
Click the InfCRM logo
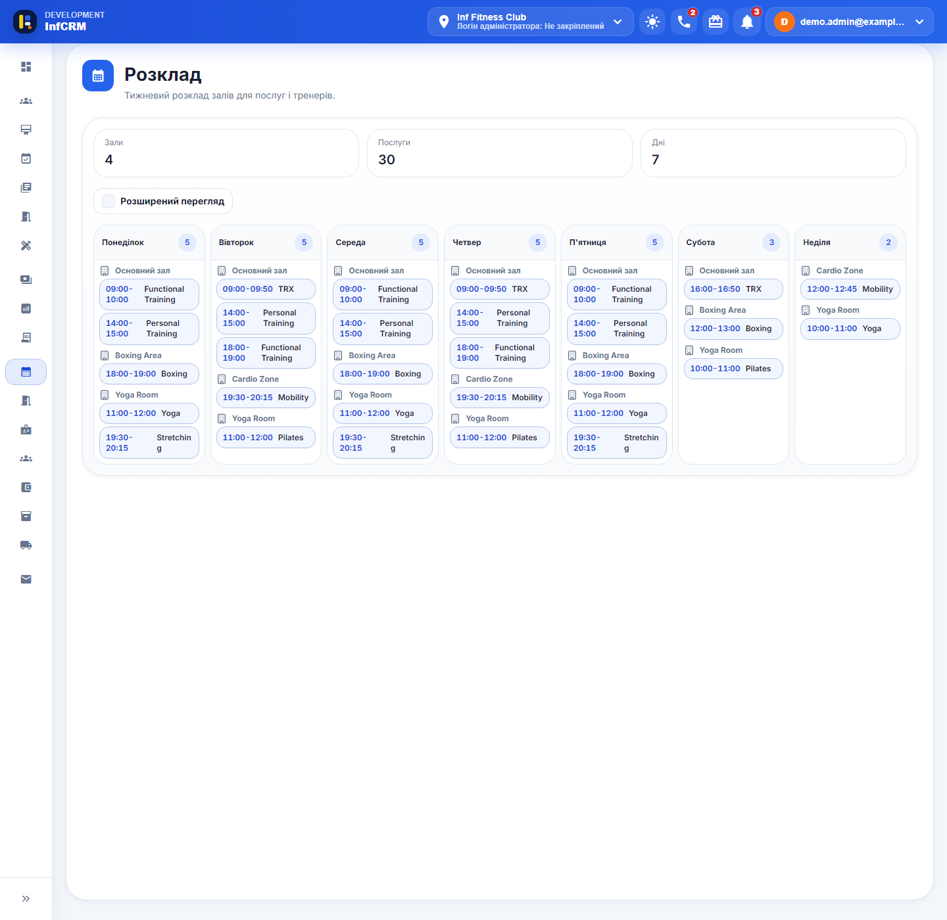pyautogui.click(x=25, y=22)
